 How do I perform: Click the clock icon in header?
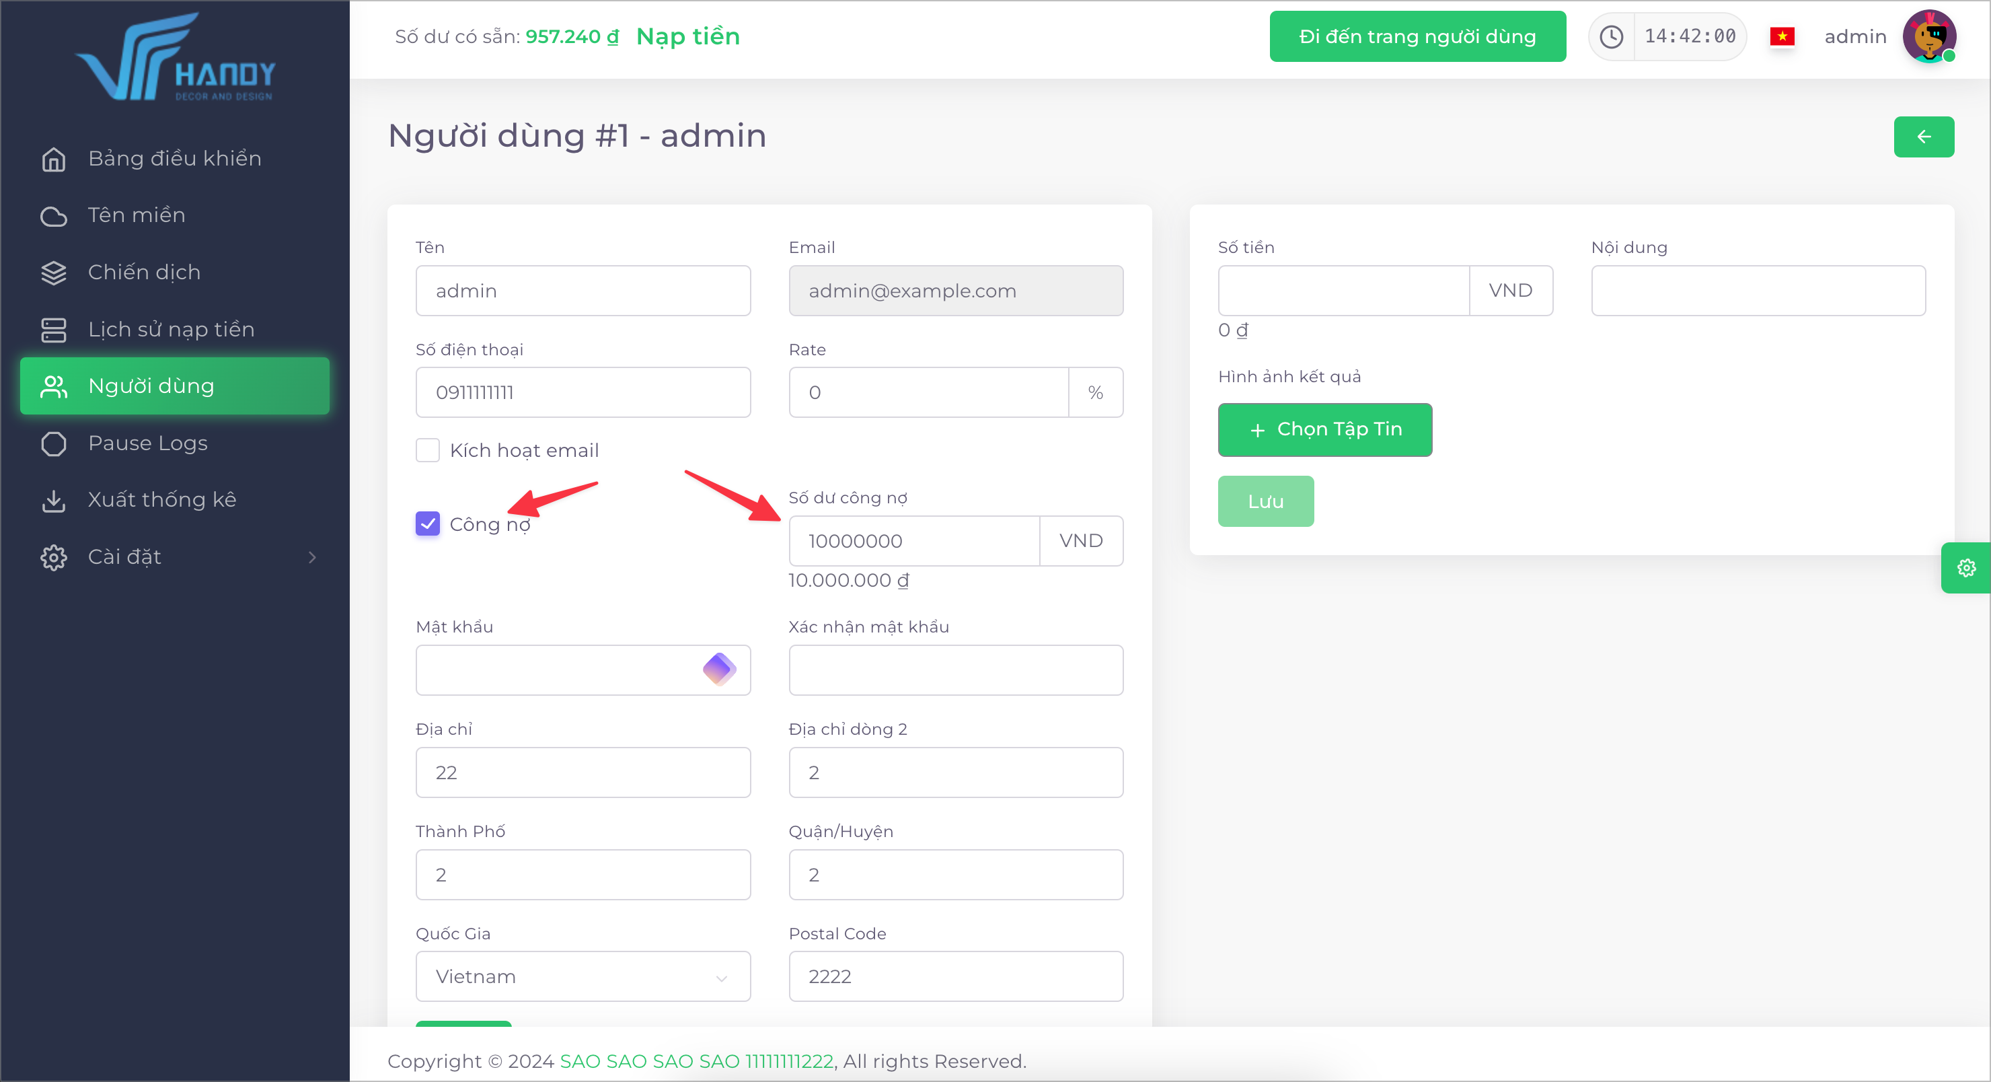[x=1612, y=36]
